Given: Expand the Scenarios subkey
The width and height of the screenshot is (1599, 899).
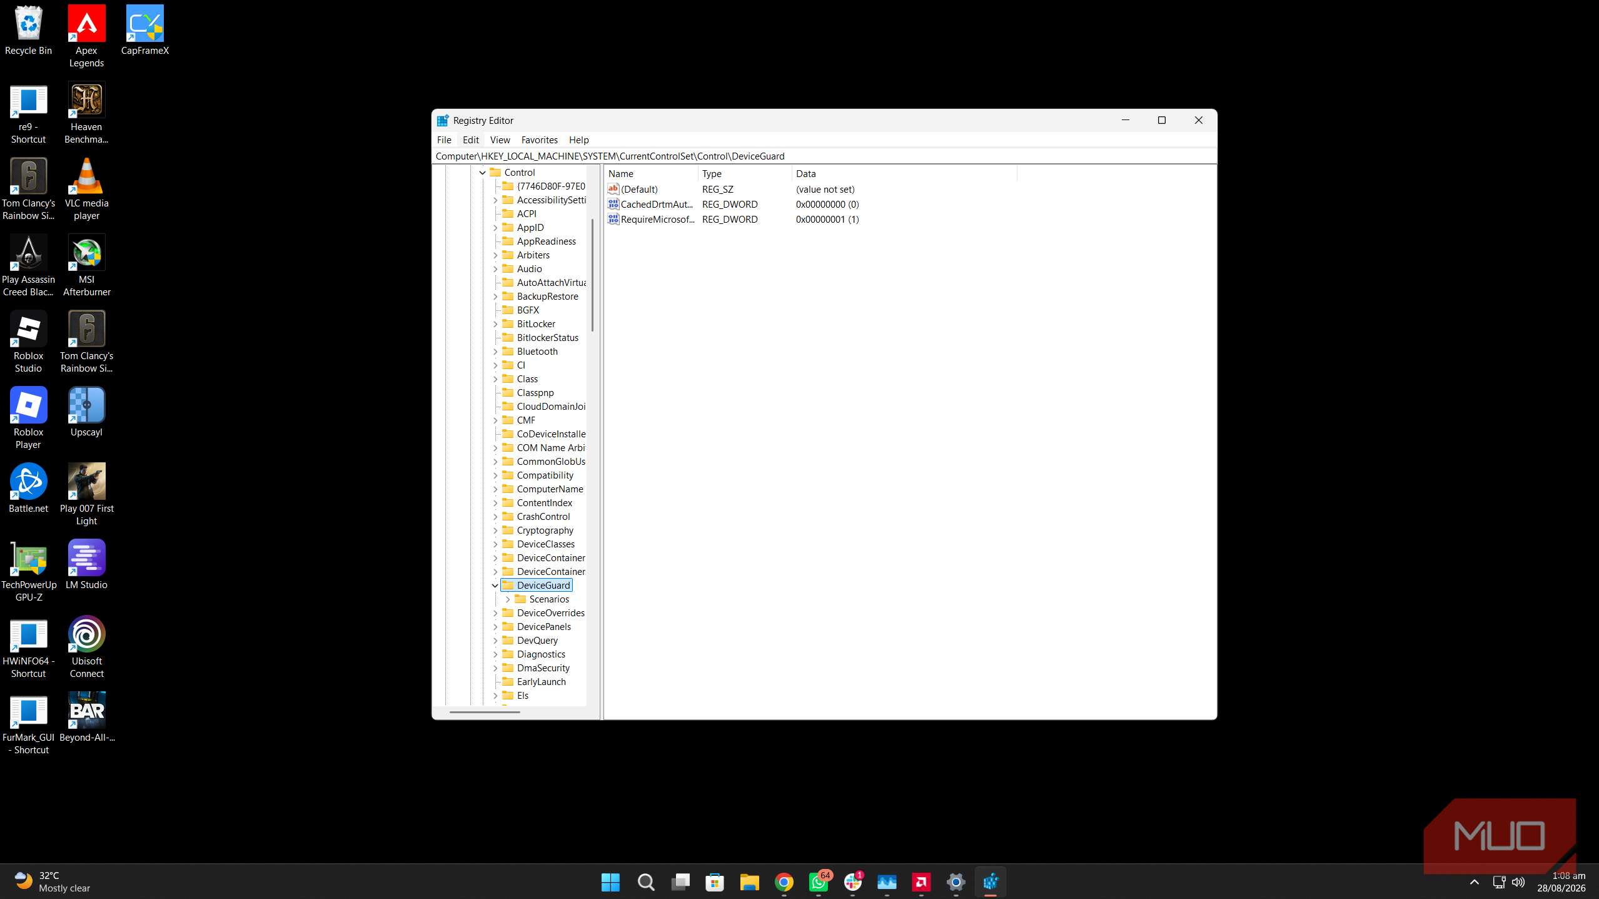Looking at the screenshot, I should click(x=508, y=599).
